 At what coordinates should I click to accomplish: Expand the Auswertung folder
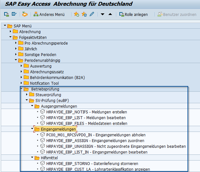[x=21, y=66]
